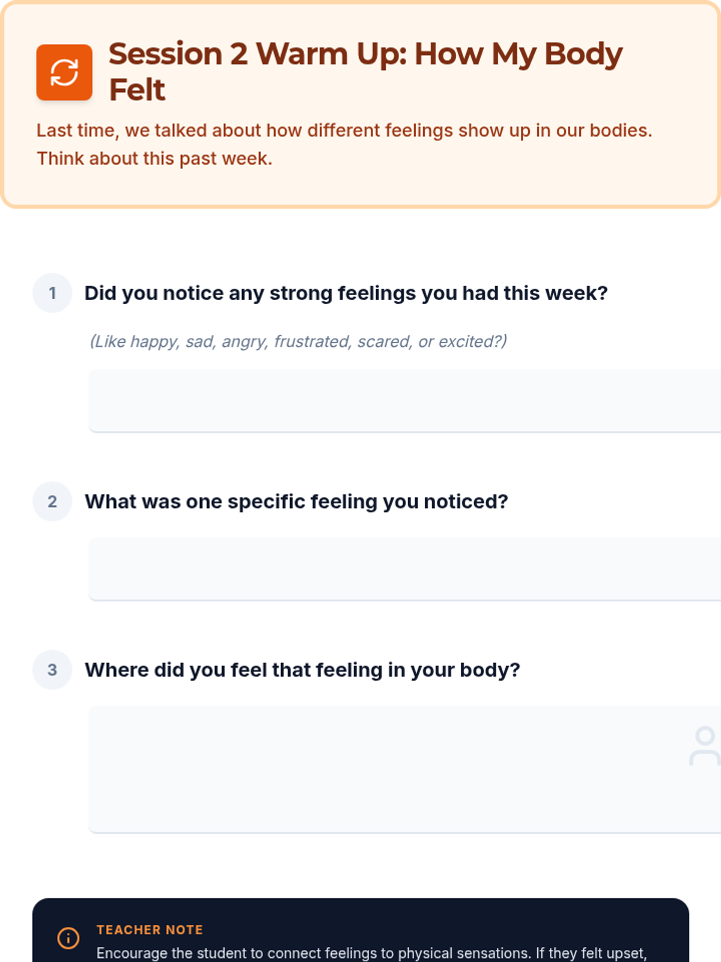Focus the strong feelings answer field
This screenshot has width=721, height=962.
tap(403, 400)
